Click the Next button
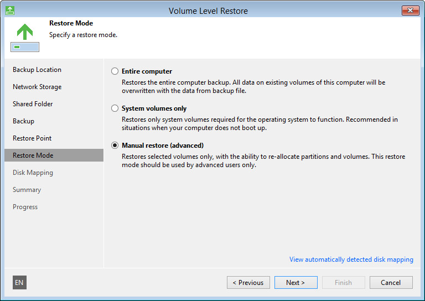Image resolution: width=425 pixels, height=301 pixels. pos(296,283)
